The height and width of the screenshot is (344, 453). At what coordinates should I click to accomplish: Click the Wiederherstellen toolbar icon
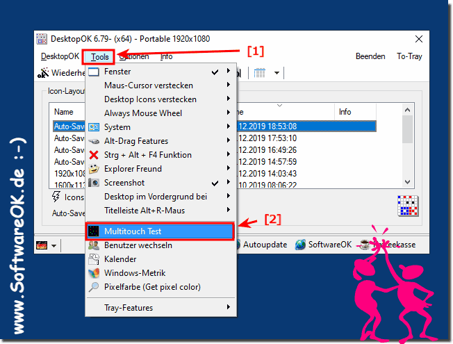pyautogui.click(x=43, y=73)
